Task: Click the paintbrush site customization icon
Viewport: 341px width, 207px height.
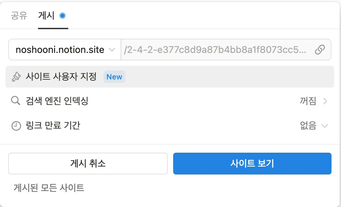Action: pos(16,77)
